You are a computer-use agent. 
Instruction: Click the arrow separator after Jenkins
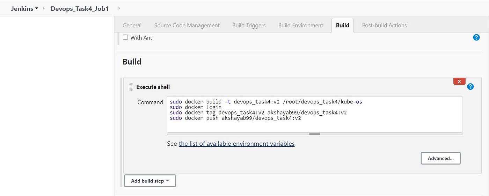point(44,8)
